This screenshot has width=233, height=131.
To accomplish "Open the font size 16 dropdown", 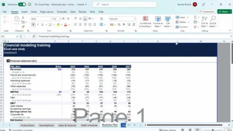I will coord(60,19).
